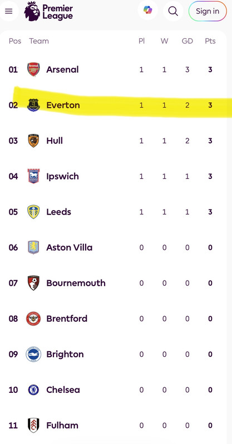Open the Copilot assistant icon
The image size is (232, 444).
147,11
